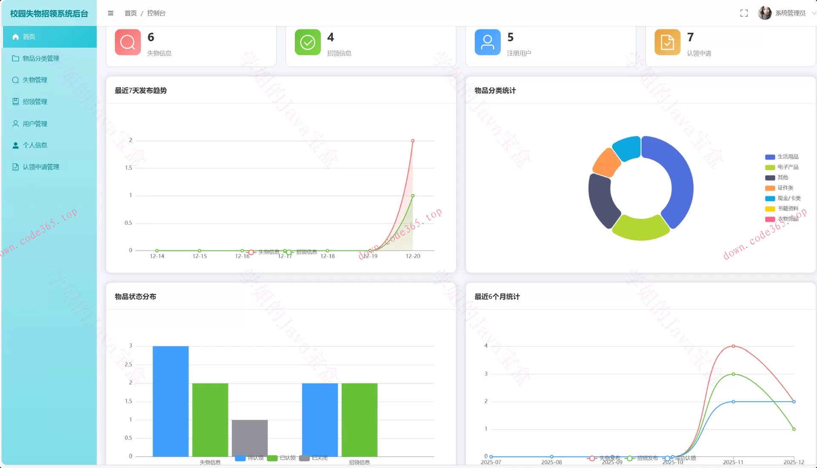Open the 系统管理员 user dropdown arrow
Image resolution: width=817 pixels, height=468 pixels.
tap(814, 13)
